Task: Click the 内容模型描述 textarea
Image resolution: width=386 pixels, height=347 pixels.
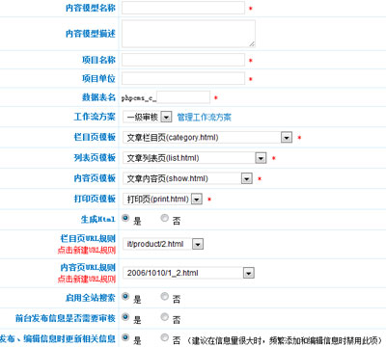Action: coord(188,34)
